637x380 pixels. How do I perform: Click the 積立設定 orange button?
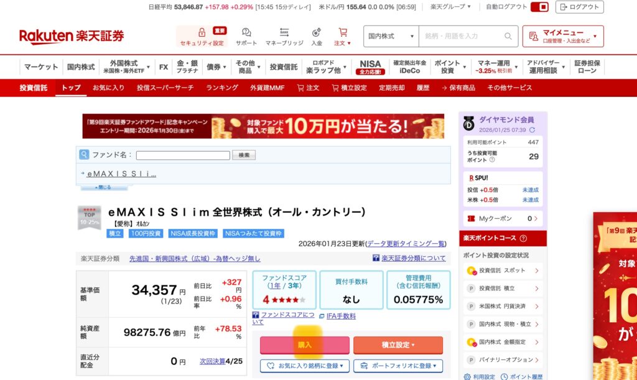[x=398, y=345]
